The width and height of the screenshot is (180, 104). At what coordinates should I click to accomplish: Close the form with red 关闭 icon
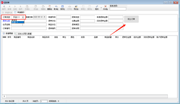tap(106, 7)
